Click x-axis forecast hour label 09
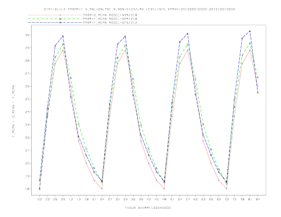This screenshot has height=217, width=281. coord(63,199)
